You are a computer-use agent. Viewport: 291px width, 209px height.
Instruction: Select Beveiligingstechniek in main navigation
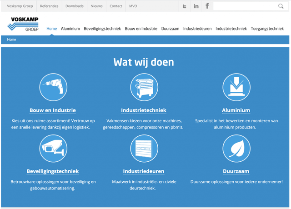[102, 29]
